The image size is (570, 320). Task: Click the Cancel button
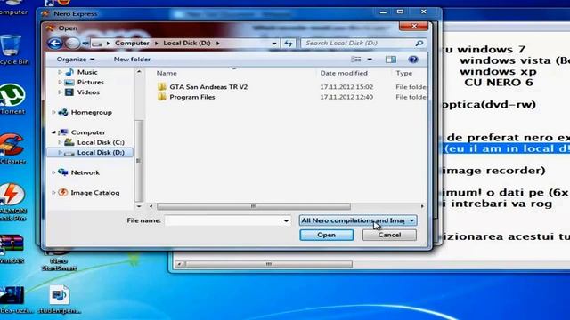click(389, 235)
